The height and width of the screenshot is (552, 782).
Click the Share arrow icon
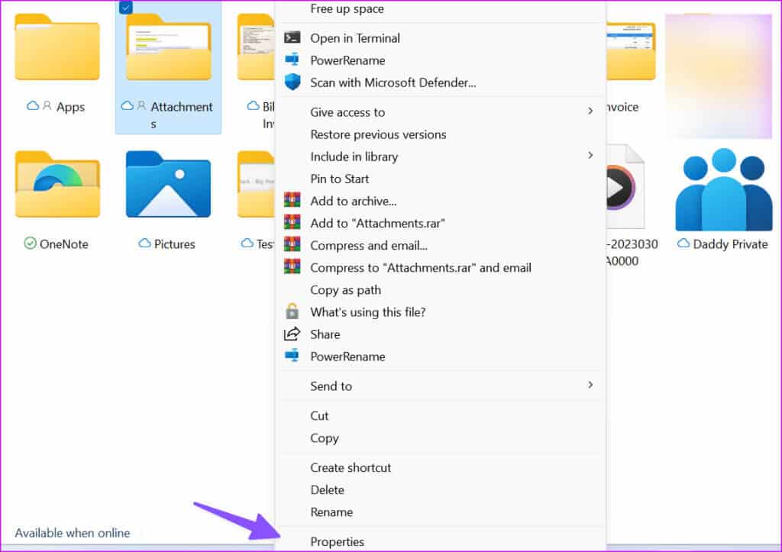292,334
